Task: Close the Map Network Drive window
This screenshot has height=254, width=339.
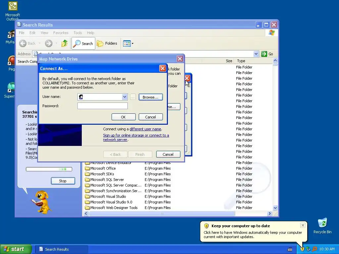Action: tap(180, 59)
